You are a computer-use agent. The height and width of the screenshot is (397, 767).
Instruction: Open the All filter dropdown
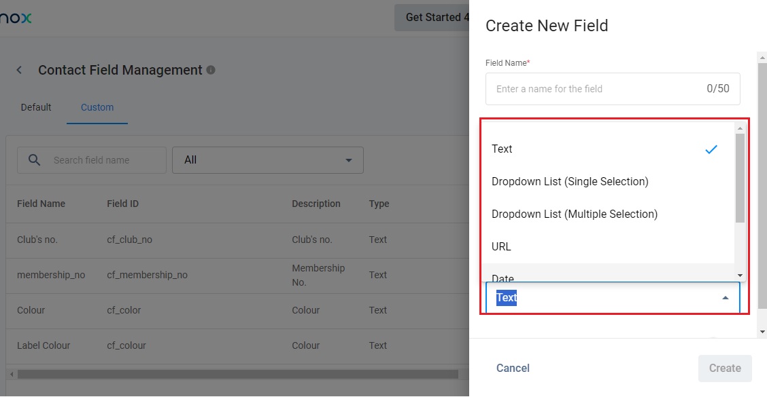point(268,160)
